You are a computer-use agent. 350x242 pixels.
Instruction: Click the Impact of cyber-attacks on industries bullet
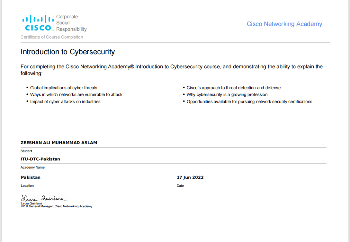[65, 102]
